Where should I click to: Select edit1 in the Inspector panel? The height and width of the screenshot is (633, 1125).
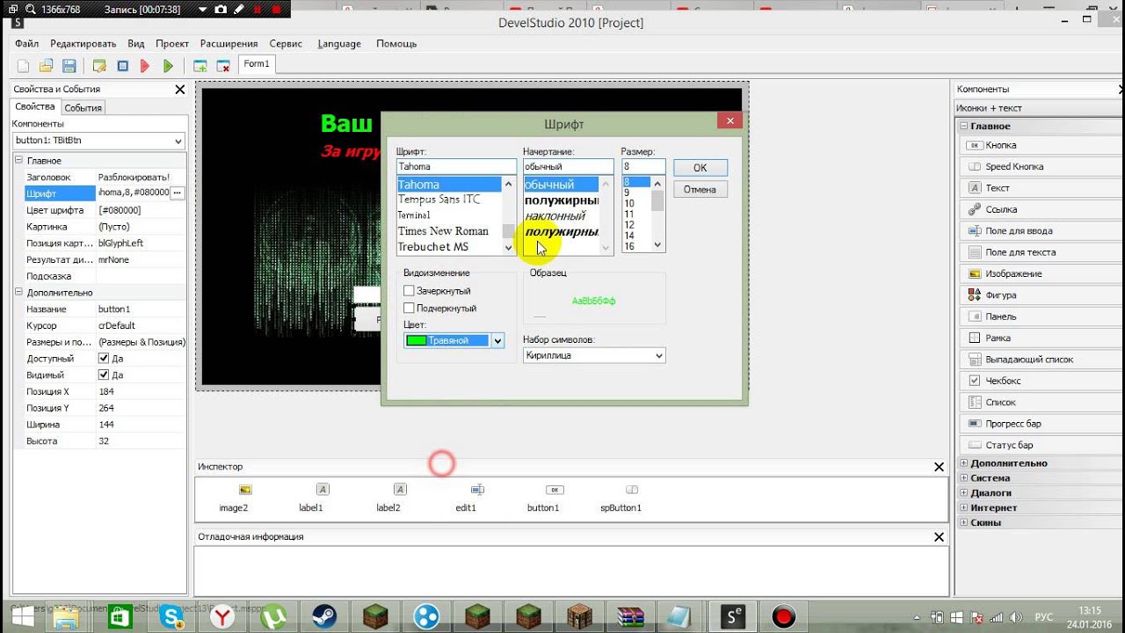pyautogui.click(x=466, y=498)
